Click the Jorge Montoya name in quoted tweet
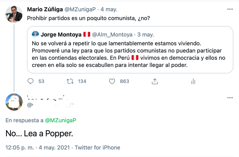The height and width of the screenshot is (157, 239). 61,34
